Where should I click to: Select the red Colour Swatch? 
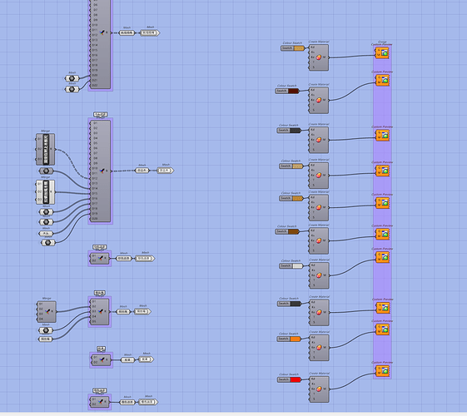point(289,379)
